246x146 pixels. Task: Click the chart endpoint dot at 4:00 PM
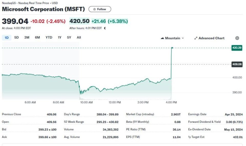click(x=172, y=48)
